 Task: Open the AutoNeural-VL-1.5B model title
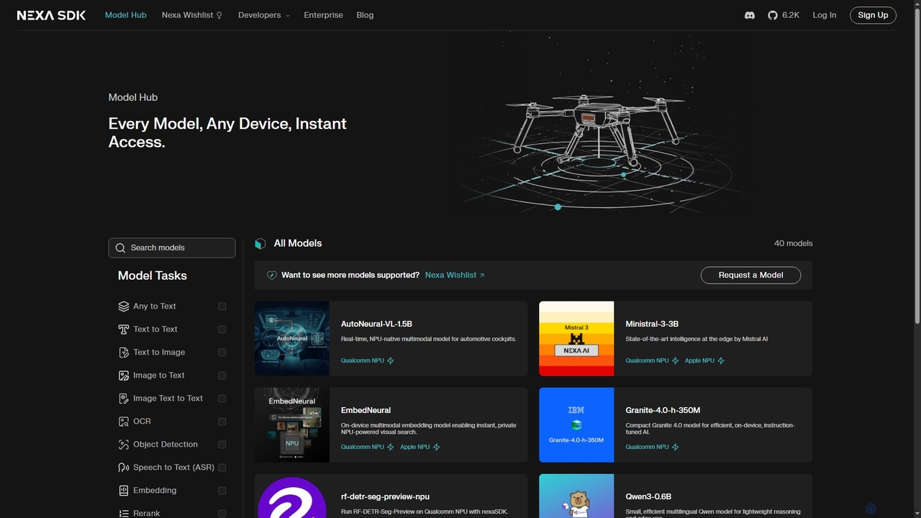[x=376, y=324]
